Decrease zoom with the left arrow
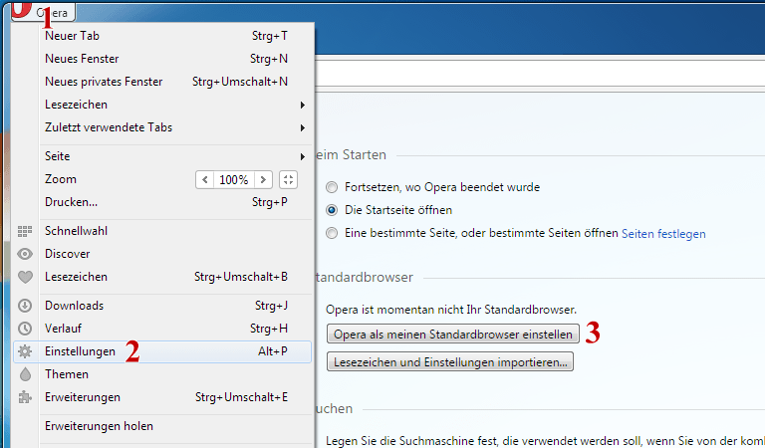The image size is (765, 448). pyautogui.click(x=205, y=180)
